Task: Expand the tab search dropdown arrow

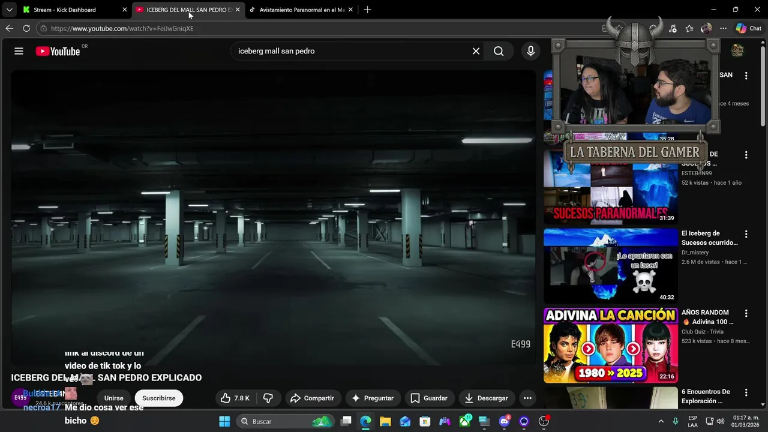Action: pyautogui.click(x=9, y=10)
